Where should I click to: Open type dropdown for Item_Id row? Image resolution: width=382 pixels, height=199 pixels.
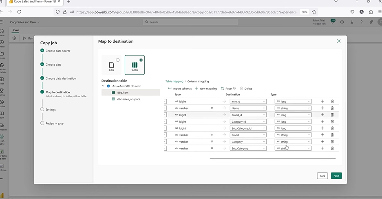point(293,102)
